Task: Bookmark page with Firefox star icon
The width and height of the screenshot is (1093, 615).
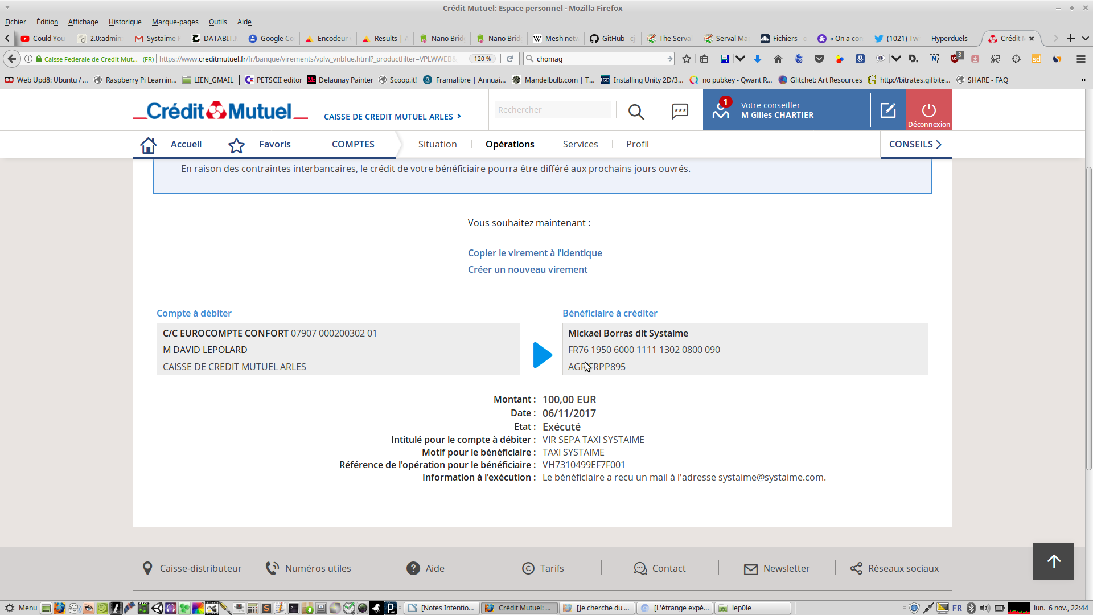Action: point(687,59)
